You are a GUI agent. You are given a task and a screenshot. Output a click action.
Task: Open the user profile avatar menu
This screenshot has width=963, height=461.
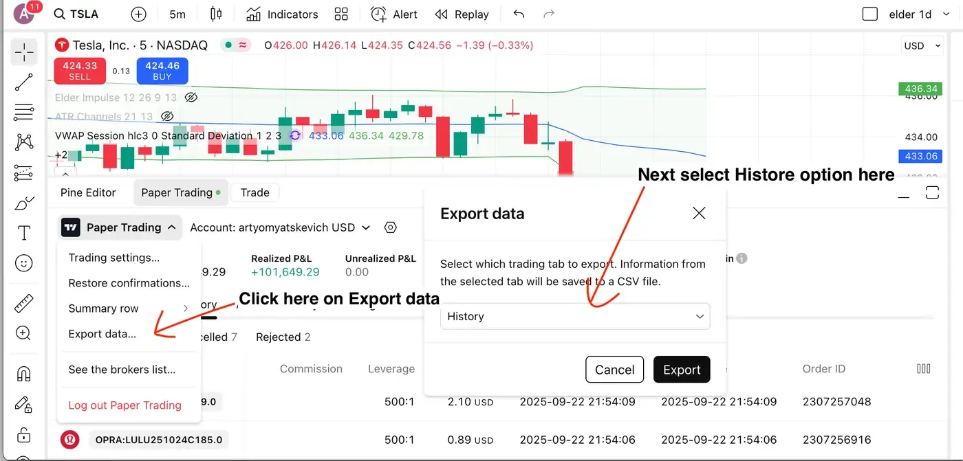(24, 14)
